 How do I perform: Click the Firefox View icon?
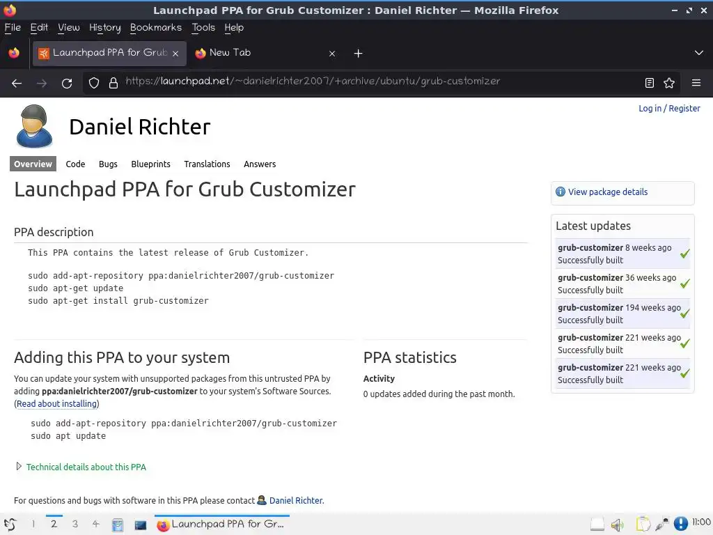14,53
